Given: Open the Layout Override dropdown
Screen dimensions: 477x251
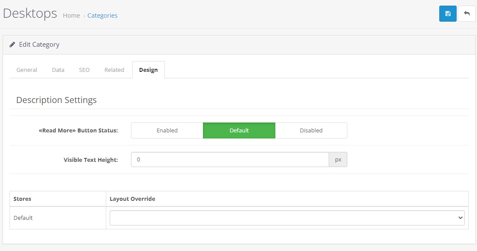Looking at the screenshot, I should (287, 218).
